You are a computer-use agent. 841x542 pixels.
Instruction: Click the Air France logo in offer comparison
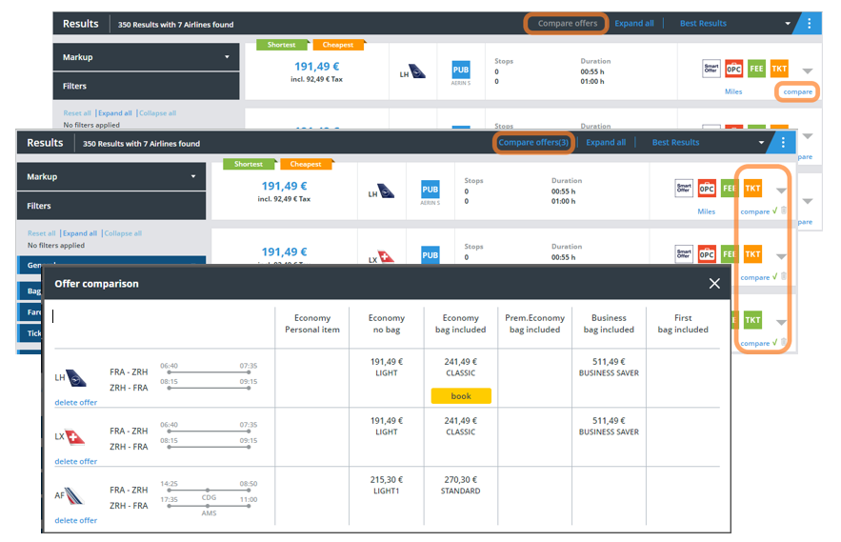coord(70,496)
